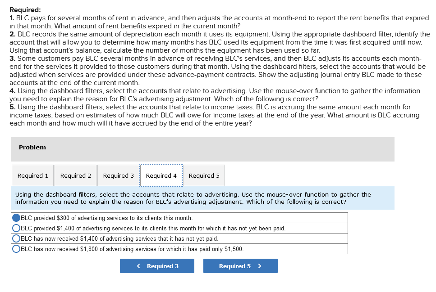The image size is (436, 292).
Task: Click the Required 5 next button
Action: (x=240, y=266)
